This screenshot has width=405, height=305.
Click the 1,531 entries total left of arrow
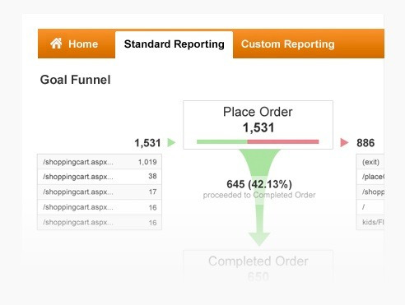tap(147, 143)
